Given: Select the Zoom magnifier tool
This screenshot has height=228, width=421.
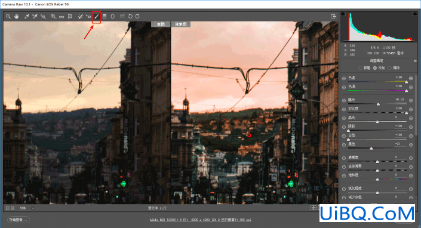Looking at the screenshot, I should click(8, 16).
